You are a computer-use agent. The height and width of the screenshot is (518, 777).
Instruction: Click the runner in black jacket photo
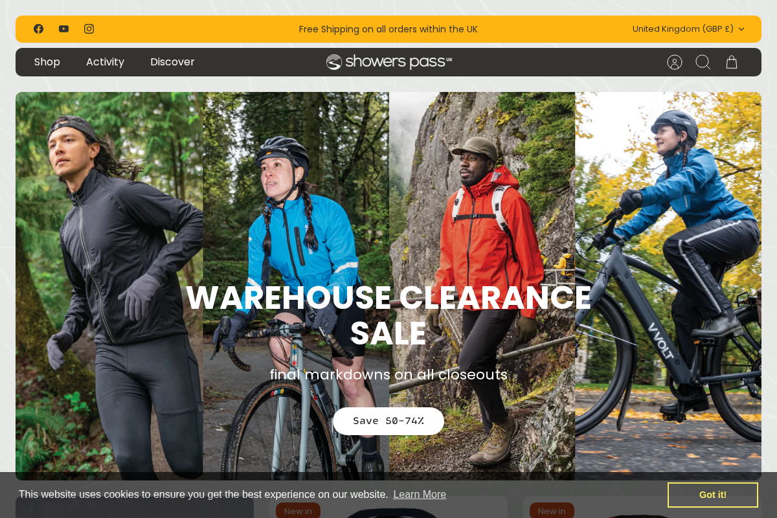pyautogui.click(x=109, y=286)
